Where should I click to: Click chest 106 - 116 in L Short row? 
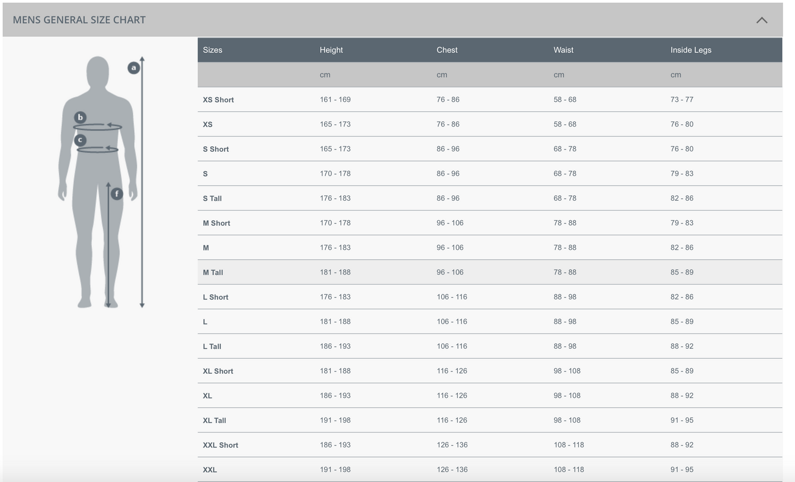click(452, 297)
